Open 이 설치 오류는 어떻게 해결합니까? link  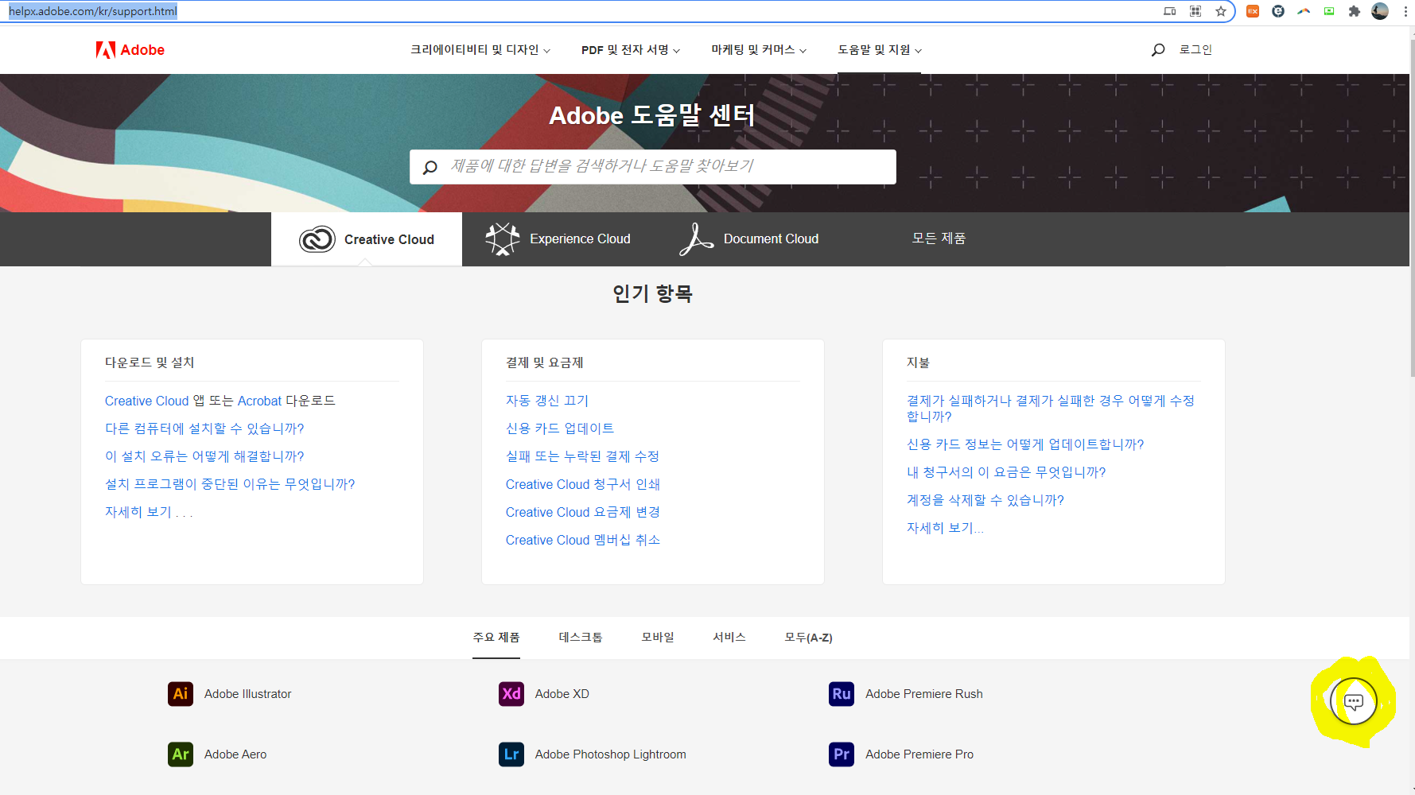[204, 456]
